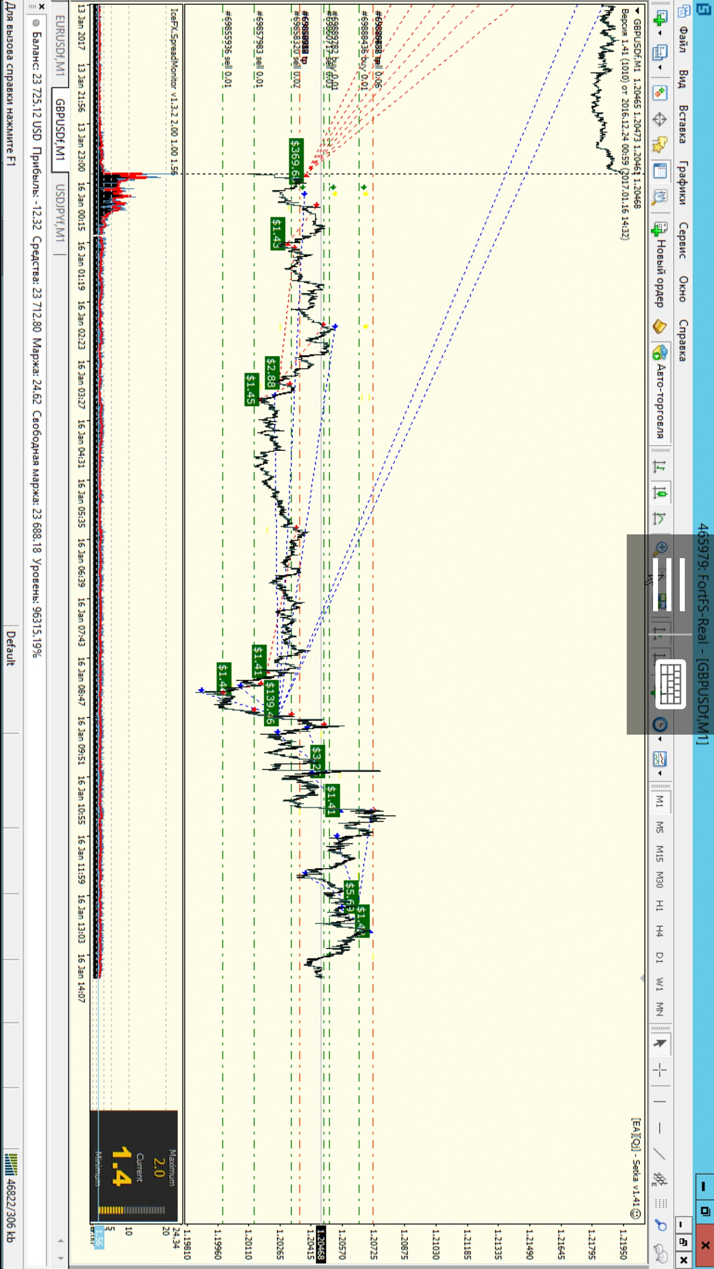The image size is (714, 1269).
Task: Toggle the Navigator stars icon
Action: pos(660,145)
